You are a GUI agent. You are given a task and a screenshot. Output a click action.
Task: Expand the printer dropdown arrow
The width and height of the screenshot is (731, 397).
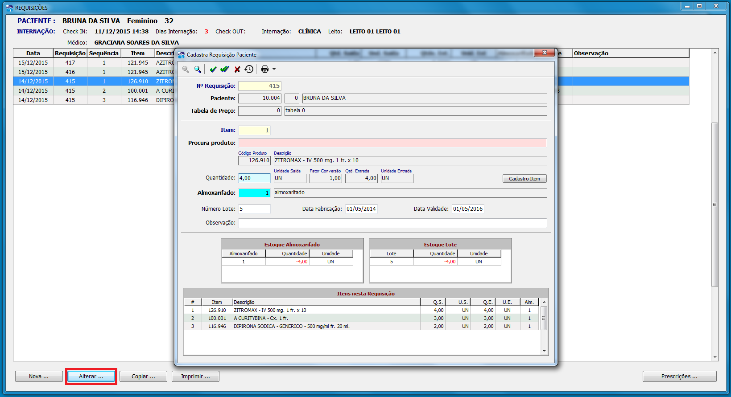pyautogui.click(x=274, y=69)
